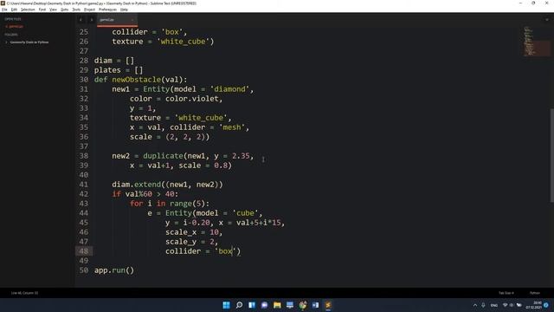Open the taskbar clock and date

534,305
